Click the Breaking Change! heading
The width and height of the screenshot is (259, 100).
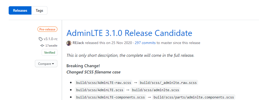tap(83, 66)
